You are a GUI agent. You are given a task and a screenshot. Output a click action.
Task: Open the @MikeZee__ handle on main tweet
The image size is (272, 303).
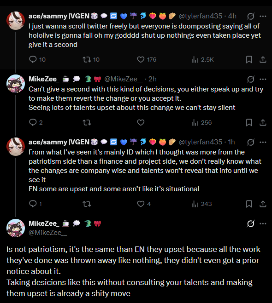point(47,233)
